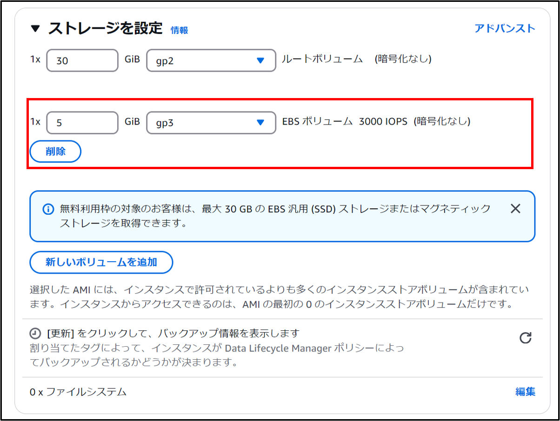
Task: Dismiss the free tier notice with the X
Action: (515, 209)
